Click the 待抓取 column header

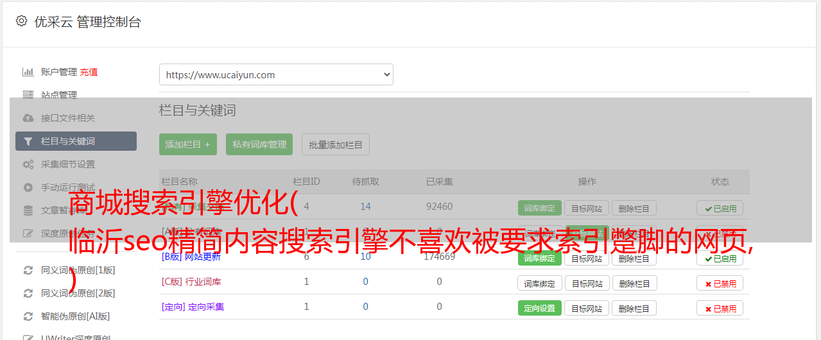pos(365,182)
